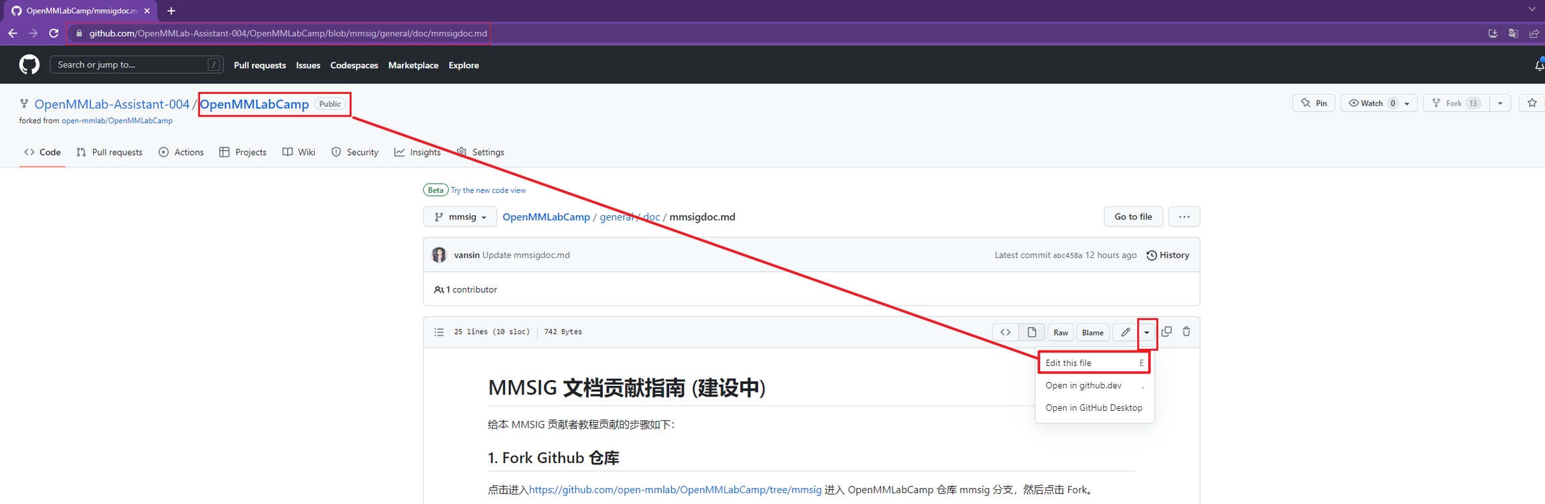Click the Go to file button
1545x504 pixels.
point(1133,217)
